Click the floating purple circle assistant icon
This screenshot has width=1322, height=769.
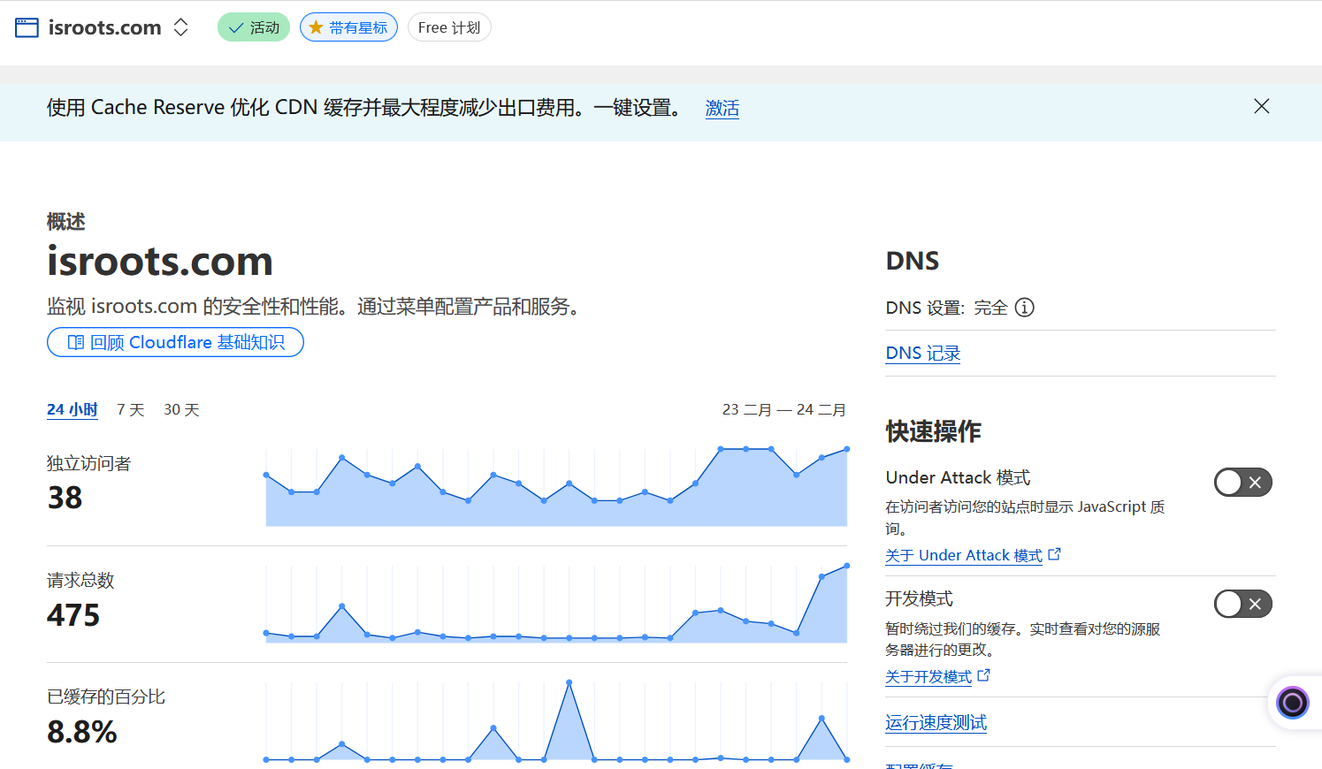(x=1293, y=703)
